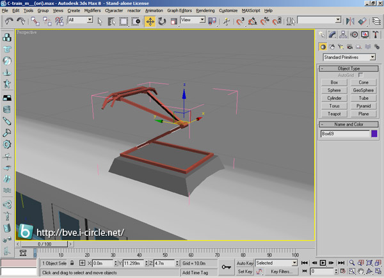Viewport: 384px width, 278px height.
Task: Toggle absolute/offset transform type-in mode
Action: pos(81,263)
